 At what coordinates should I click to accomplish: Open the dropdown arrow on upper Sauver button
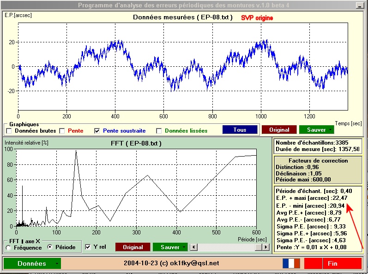pos(330,129)
